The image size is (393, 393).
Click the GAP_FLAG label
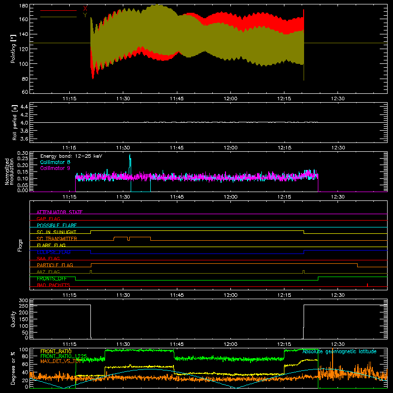(48, 219)
